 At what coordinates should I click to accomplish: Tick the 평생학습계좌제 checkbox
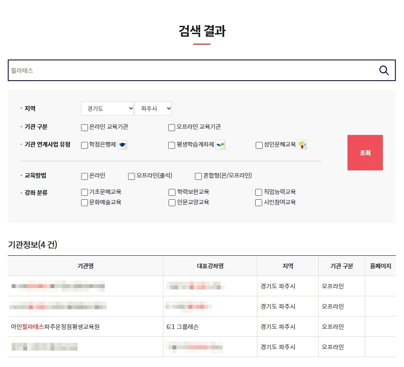pyautogui.click(x=172, y=145)
